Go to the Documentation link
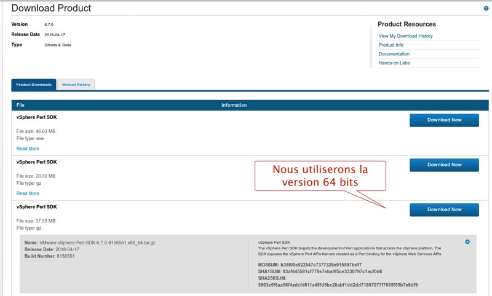Image resolution: width=492 pixels, height=296 pixels. (x=394, y=54)
